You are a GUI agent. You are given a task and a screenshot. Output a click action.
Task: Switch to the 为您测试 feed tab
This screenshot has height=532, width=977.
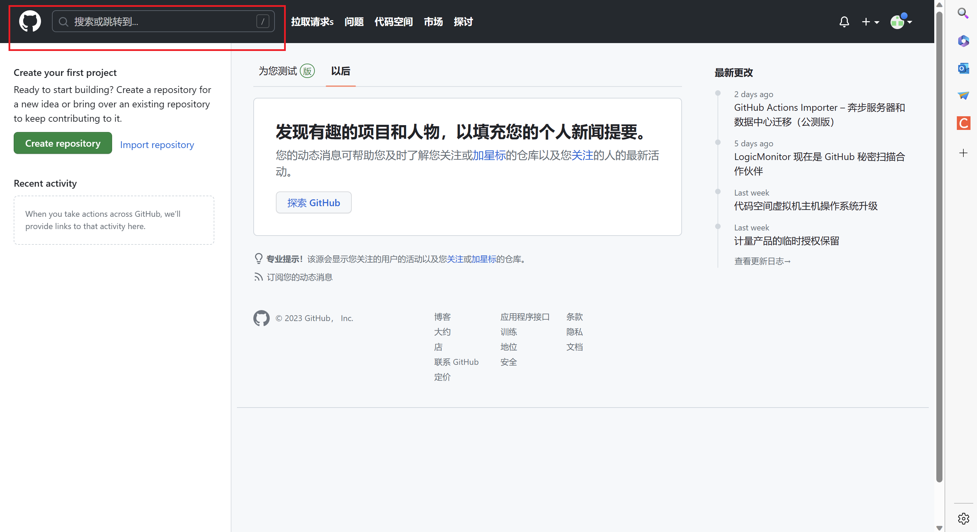[x=286, y=71]
